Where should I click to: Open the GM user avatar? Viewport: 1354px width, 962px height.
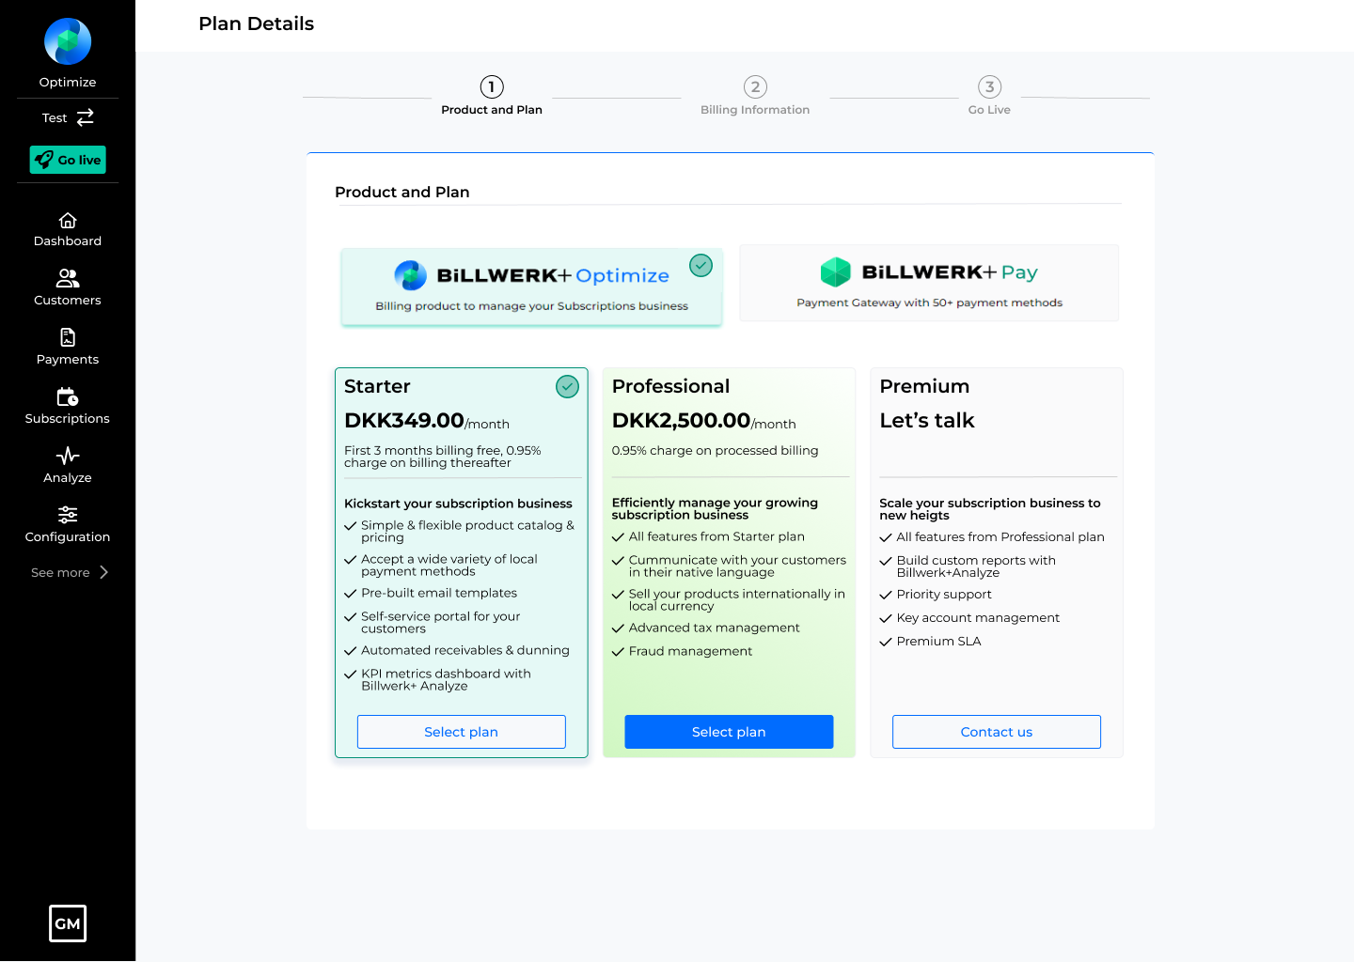tap(68, 923)
